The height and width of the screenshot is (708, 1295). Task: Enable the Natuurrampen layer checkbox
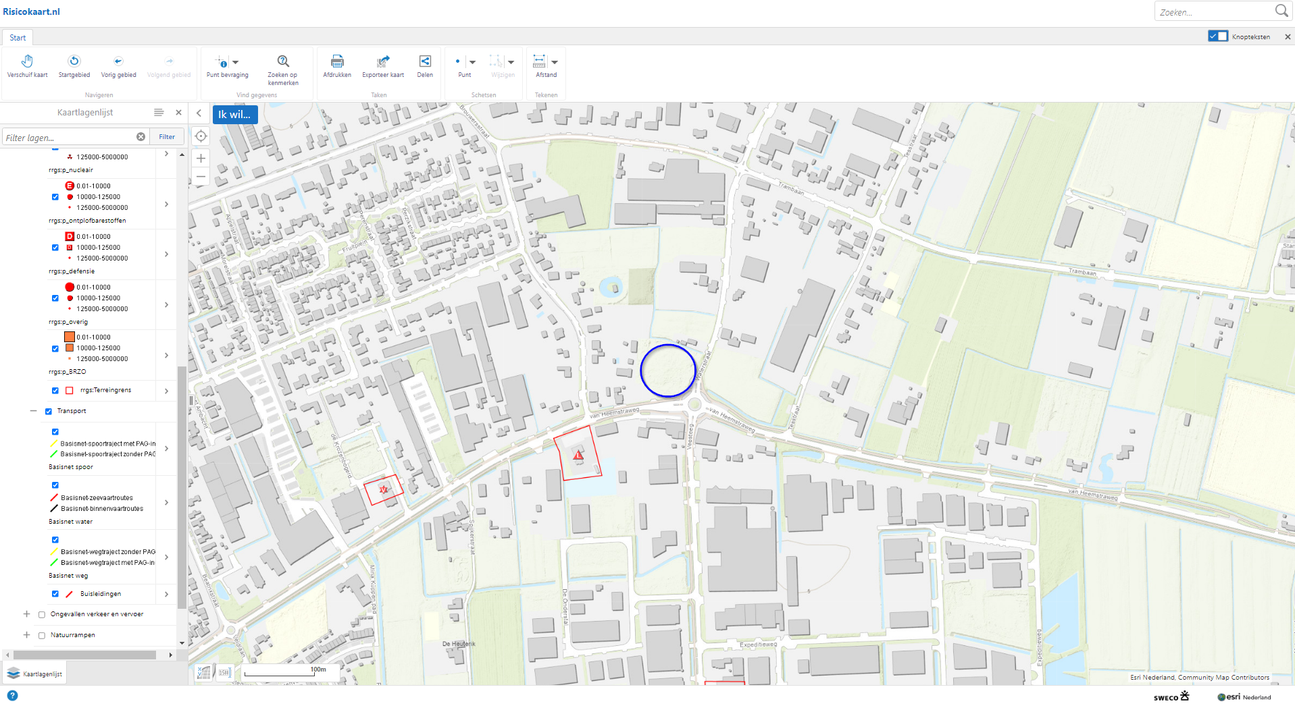42,636
